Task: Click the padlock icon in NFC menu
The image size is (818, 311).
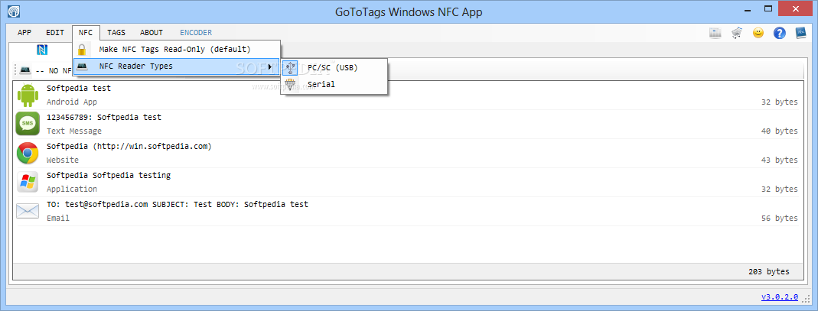Action: (82, 50)
